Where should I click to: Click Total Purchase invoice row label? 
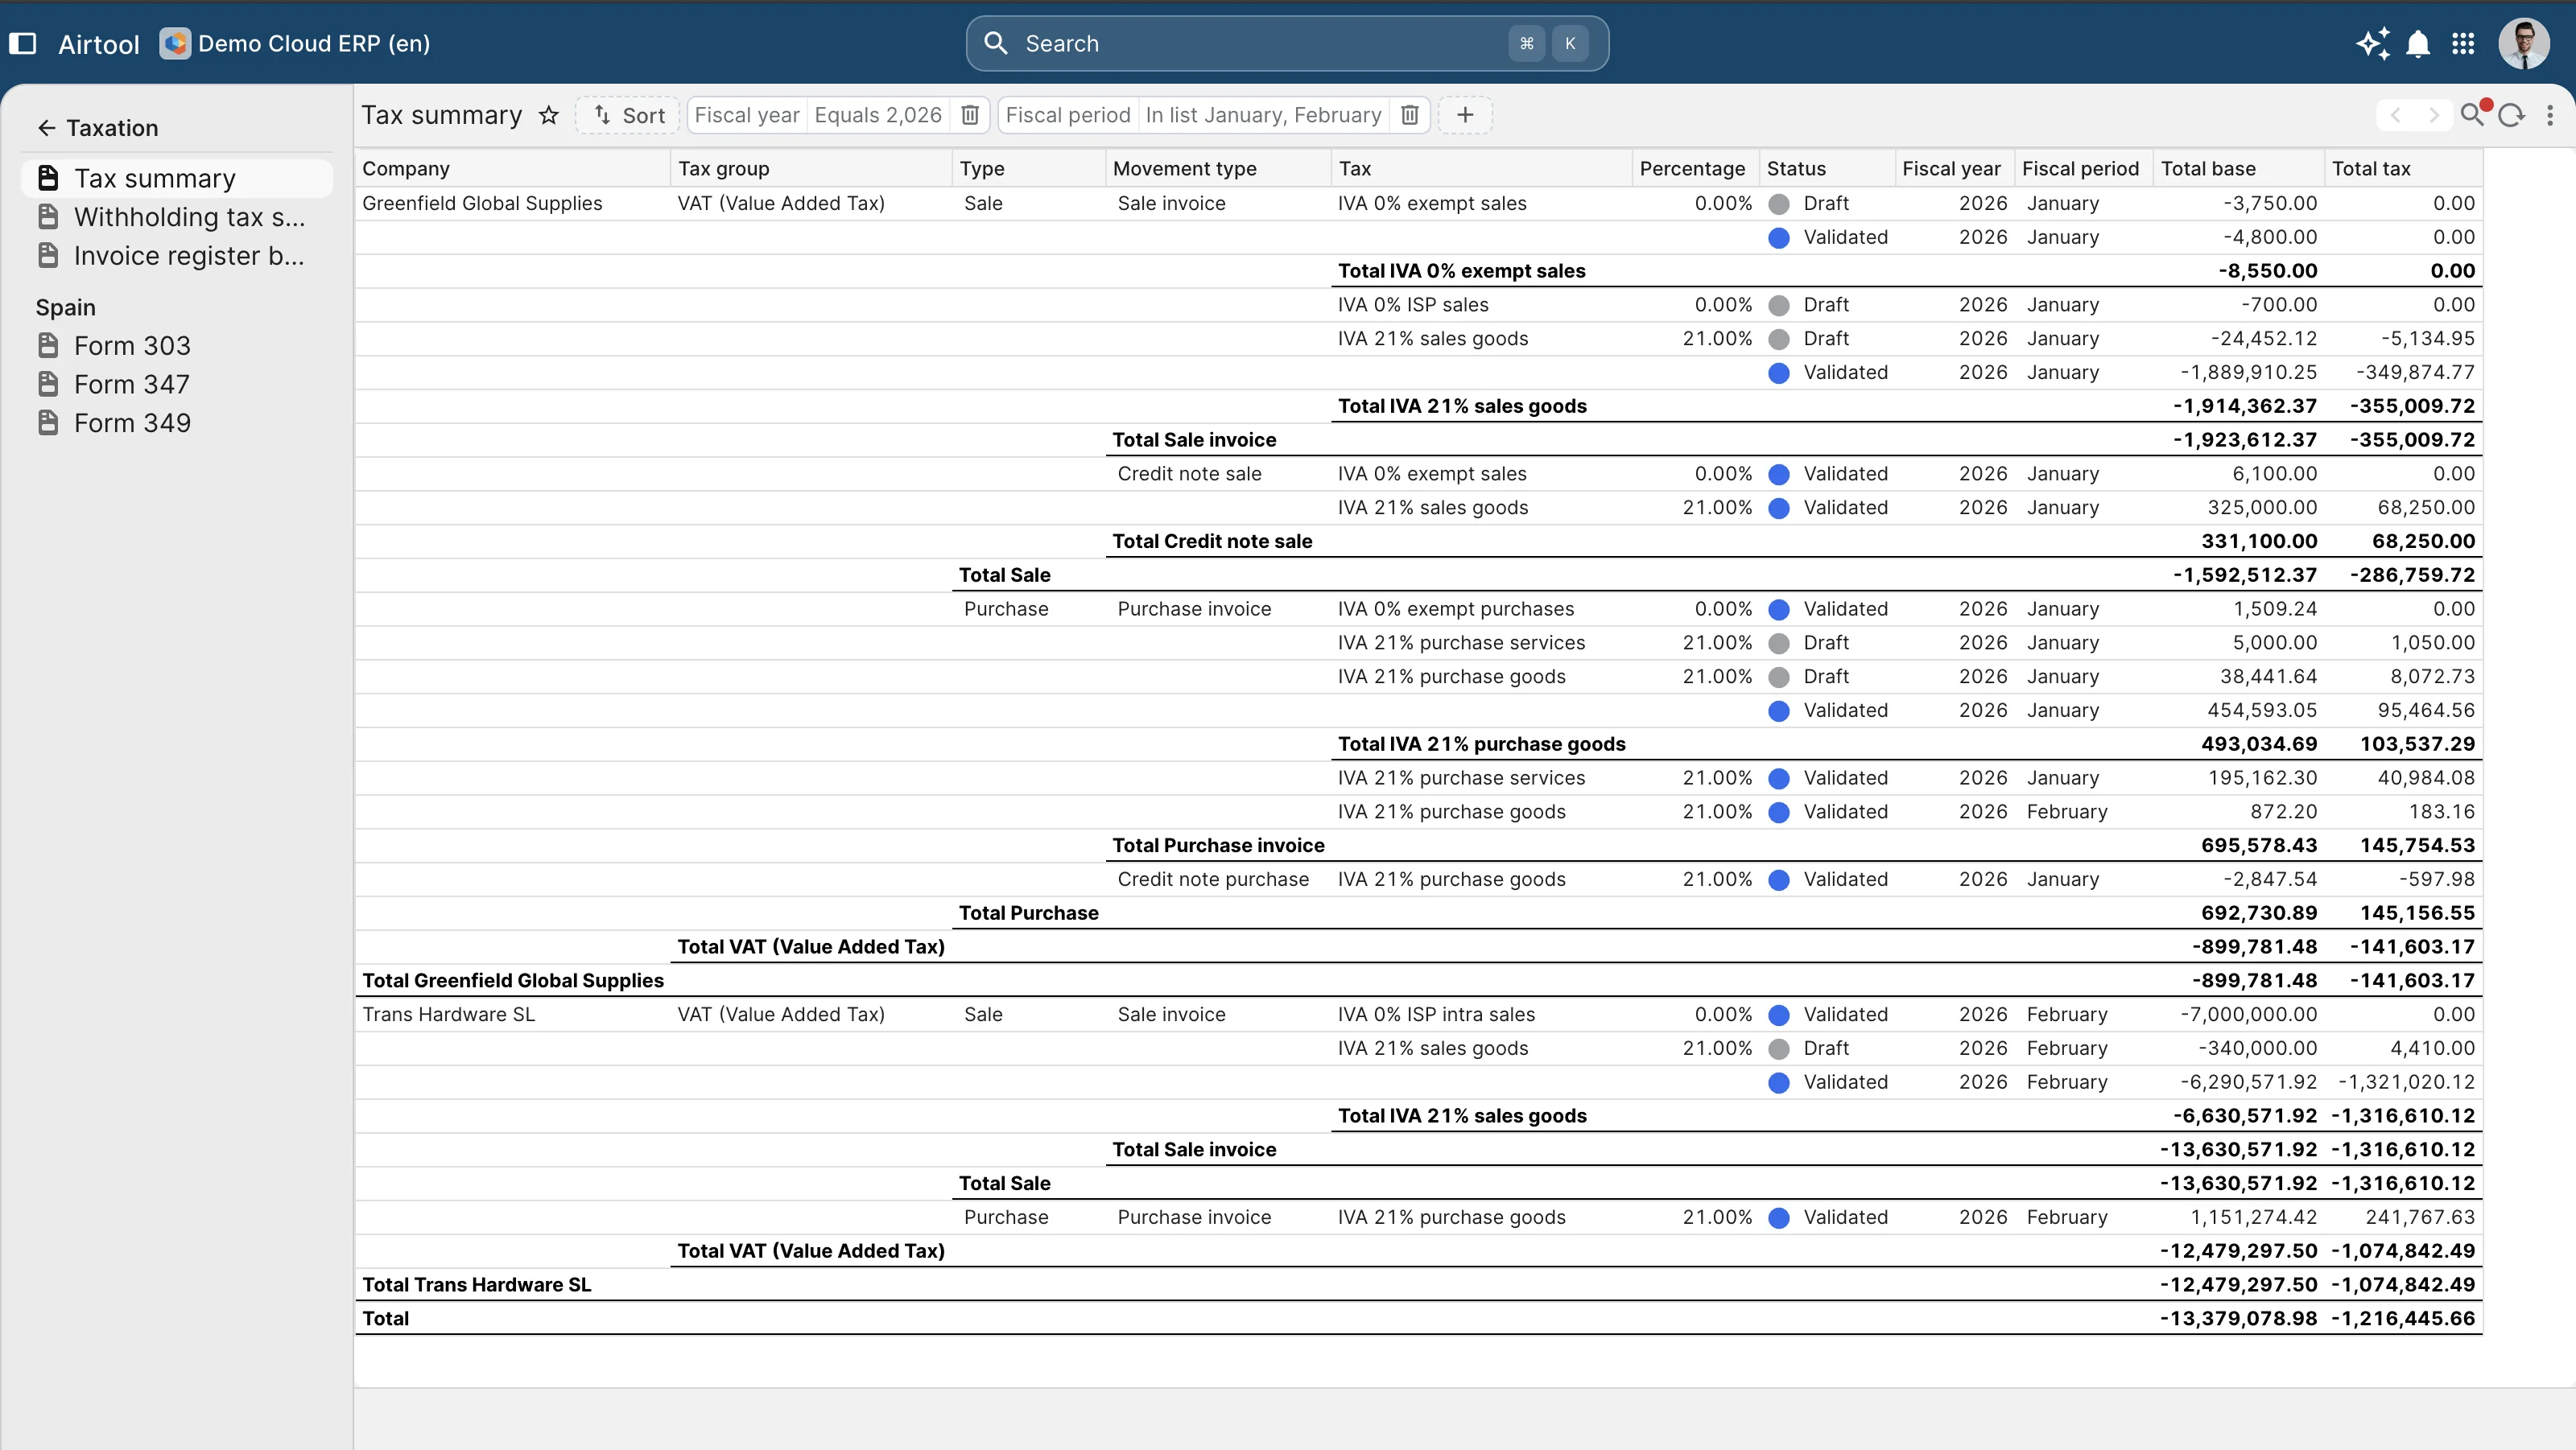(1218, 846)
